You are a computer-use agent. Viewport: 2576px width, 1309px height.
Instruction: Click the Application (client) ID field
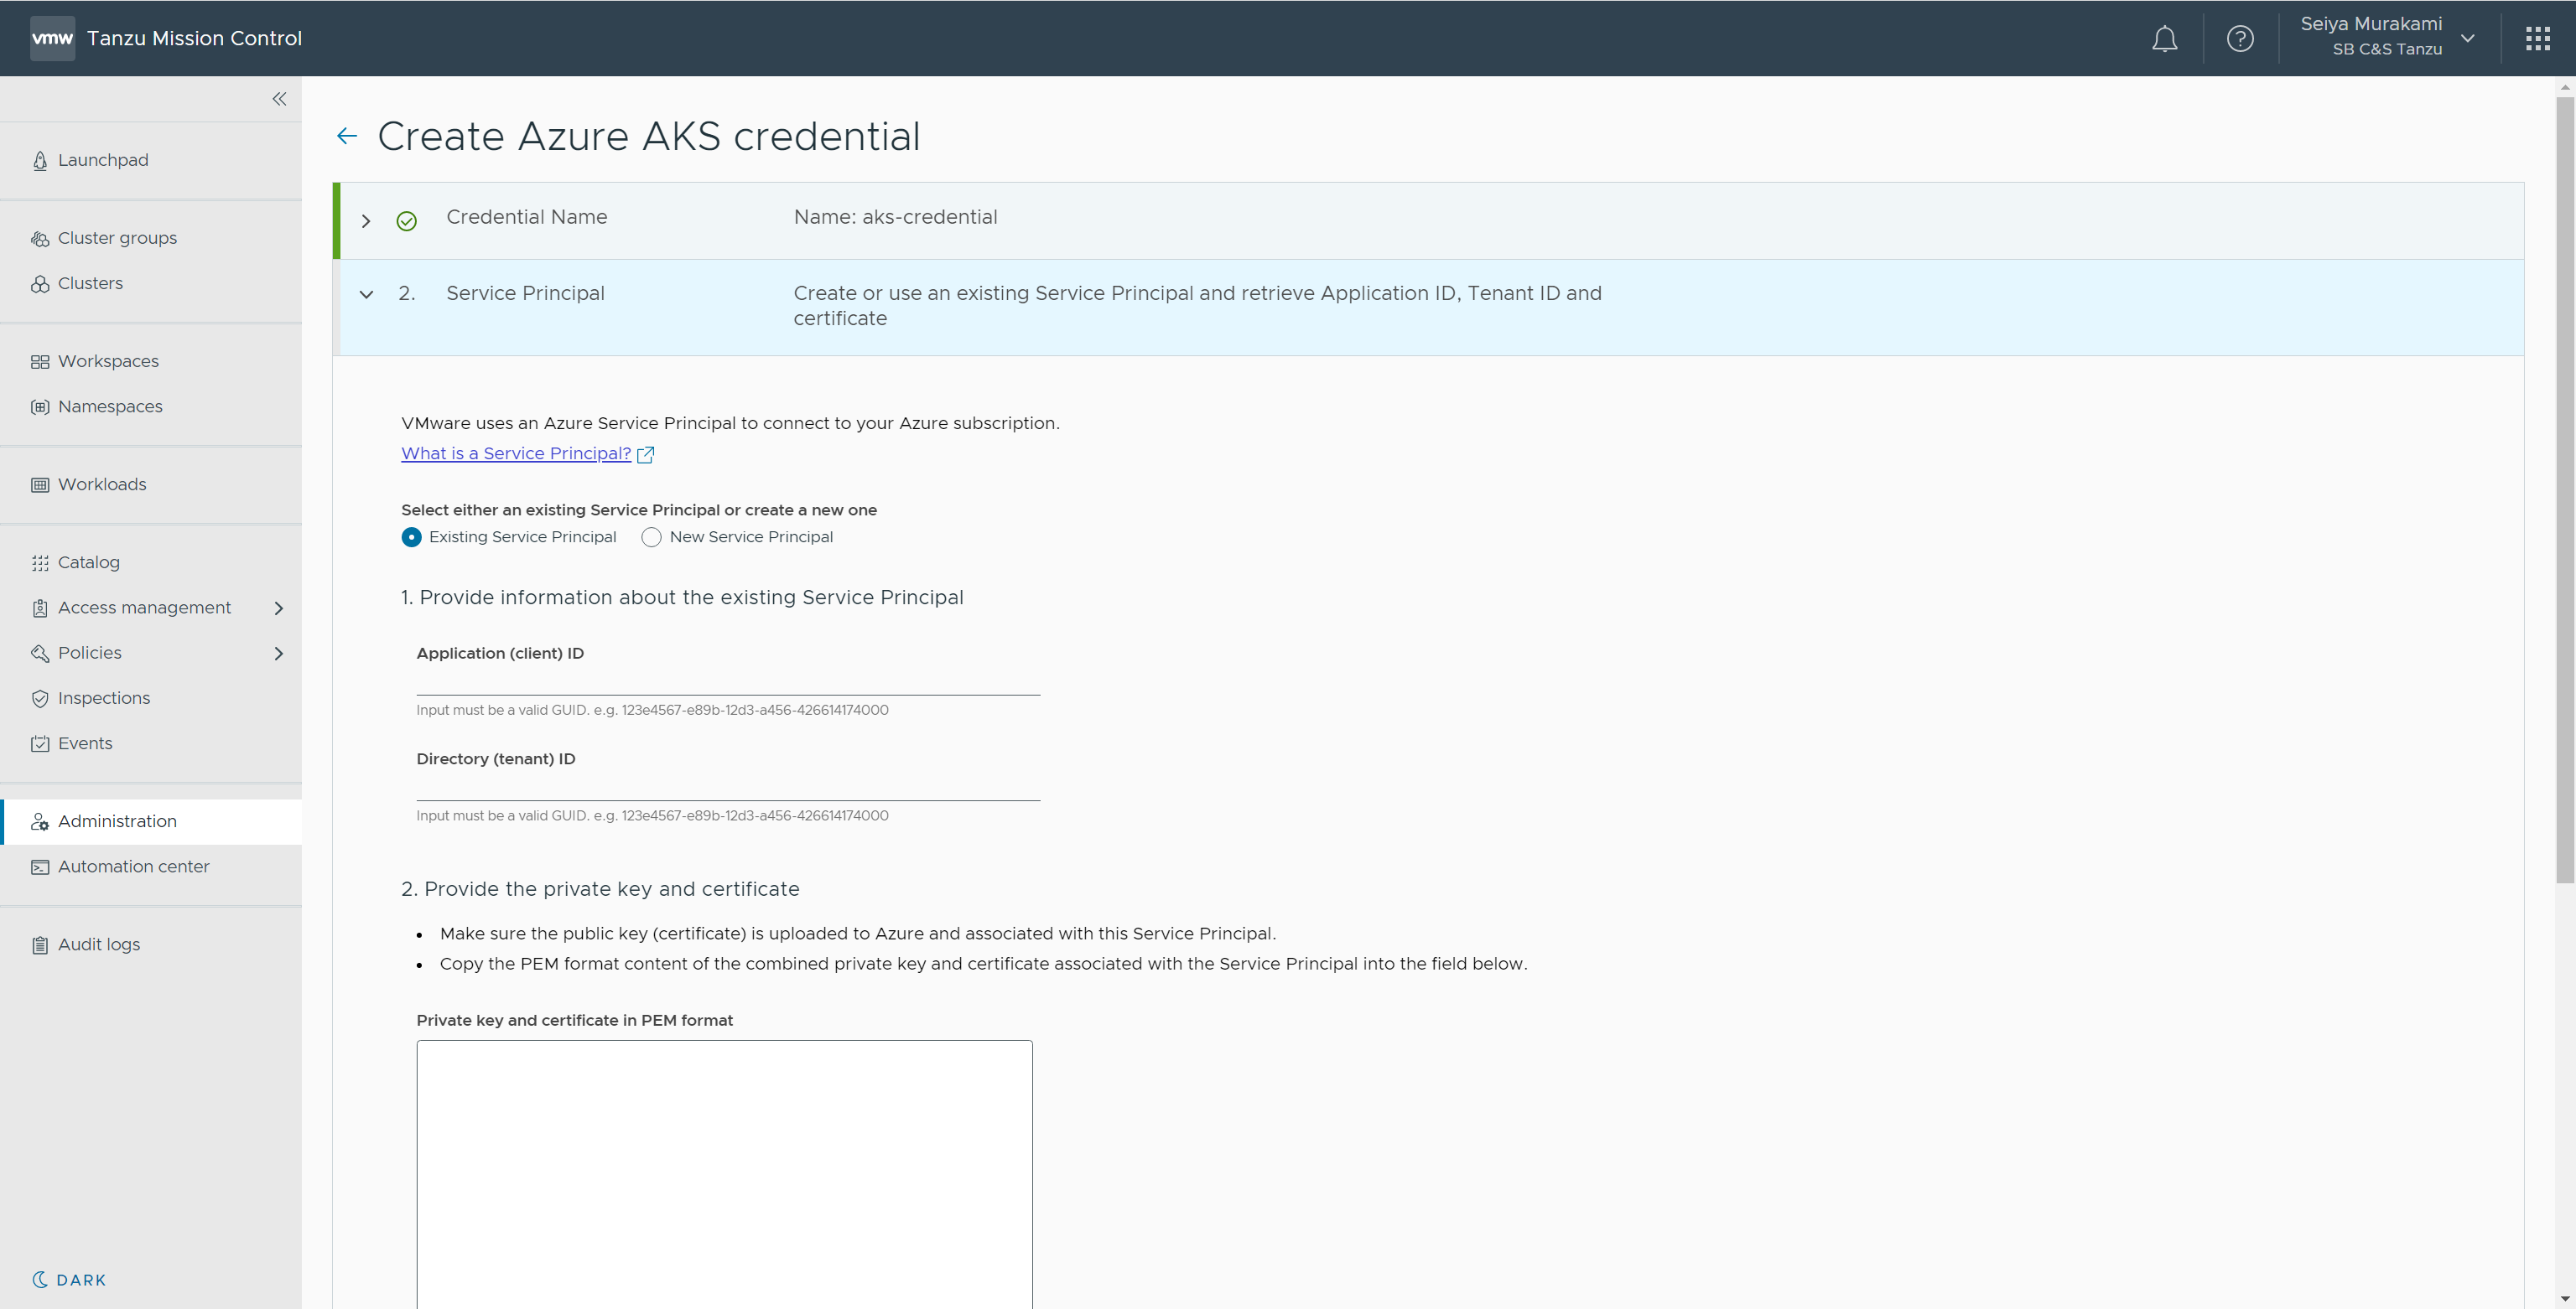727,681
